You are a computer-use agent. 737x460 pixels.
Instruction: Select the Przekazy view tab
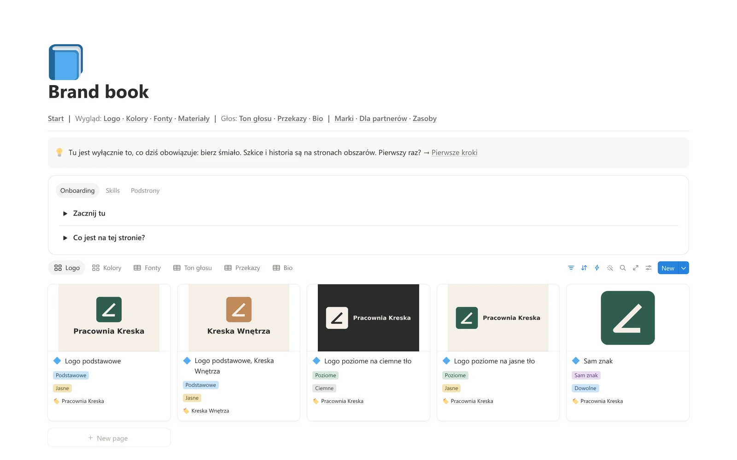tap(242, 268)
